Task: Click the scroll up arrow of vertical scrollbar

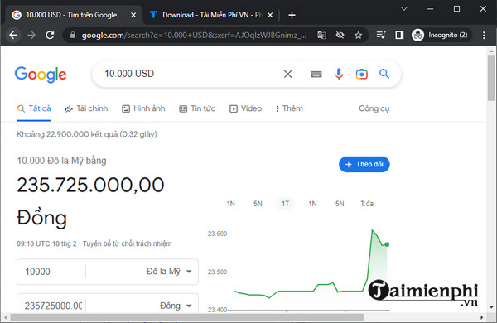Action: pyautogui.click(x=491, y=51)
